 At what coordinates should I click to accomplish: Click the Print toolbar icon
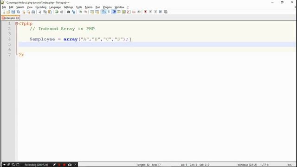click(33, 12)
